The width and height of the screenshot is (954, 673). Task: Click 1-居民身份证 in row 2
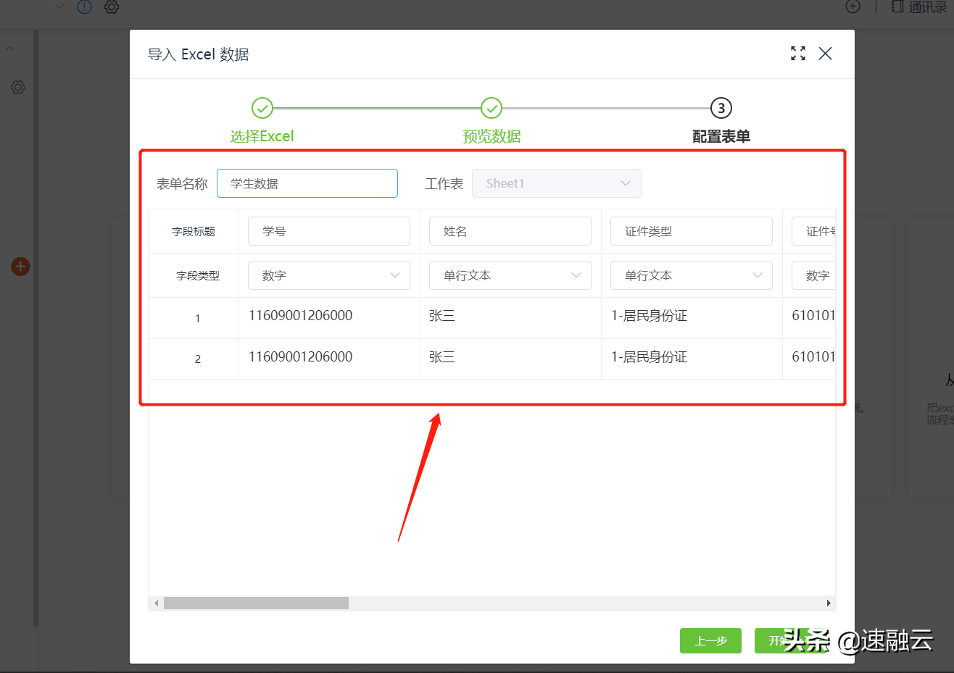(649, 357)
